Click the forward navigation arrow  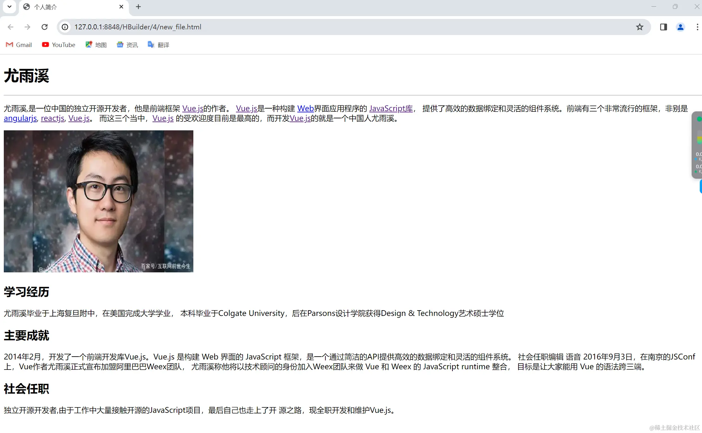coord(27,27)
